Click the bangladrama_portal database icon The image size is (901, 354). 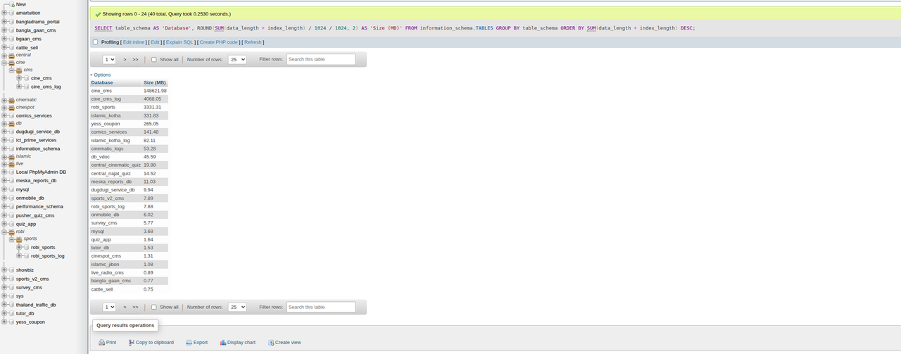pyautogui.click(x=11, y=22)
